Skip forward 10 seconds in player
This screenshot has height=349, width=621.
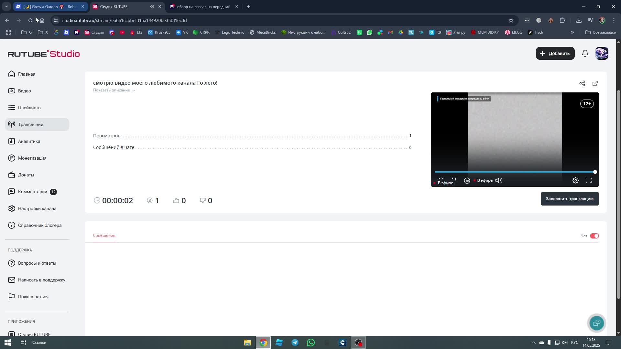[467, 181]
